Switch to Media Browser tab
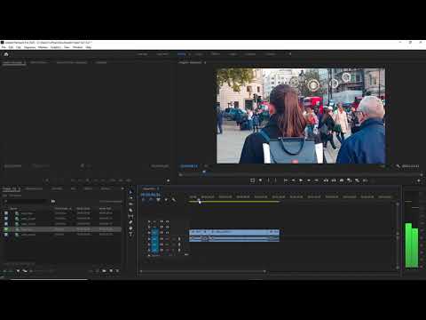This screenshot has width=426, height=320. [34, 188]
